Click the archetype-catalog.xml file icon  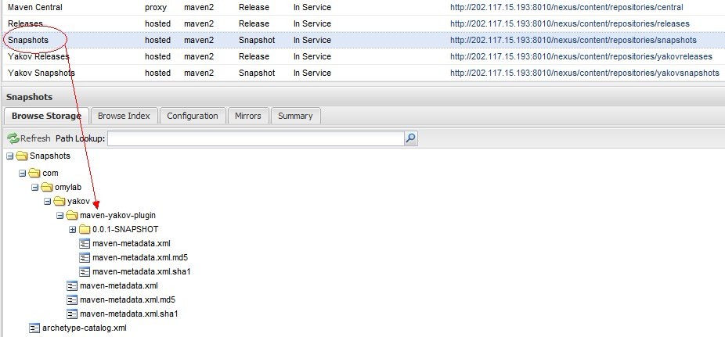(34, 328)
